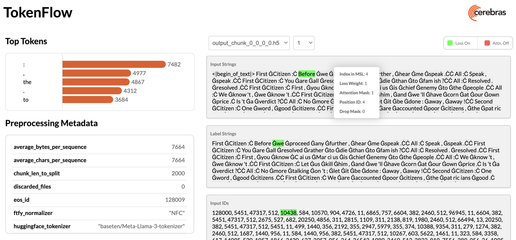516x240 pixels.
Task: Click the Input IDs panel label
Action: click(x=219, y=203)
